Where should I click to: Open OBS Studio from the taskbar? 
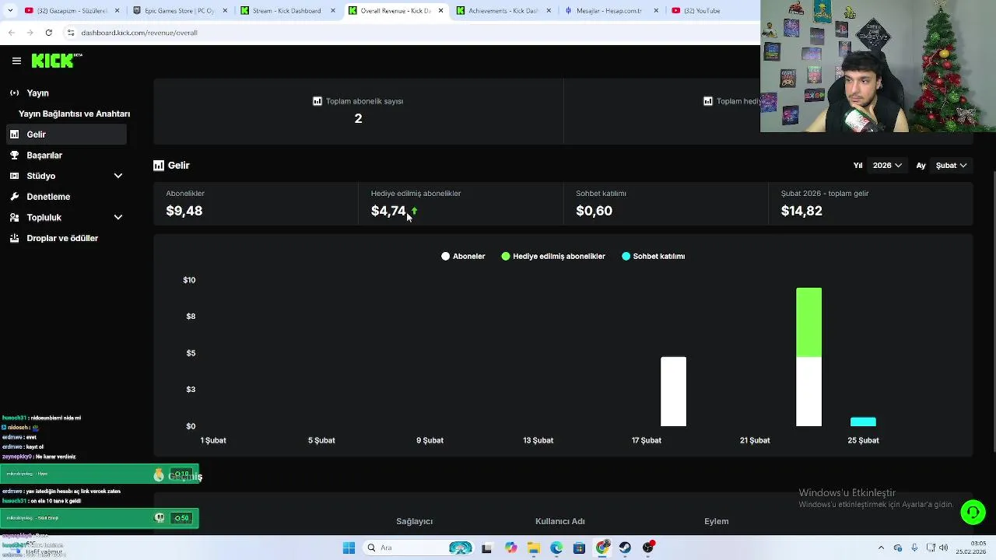[x=648, y=548]
